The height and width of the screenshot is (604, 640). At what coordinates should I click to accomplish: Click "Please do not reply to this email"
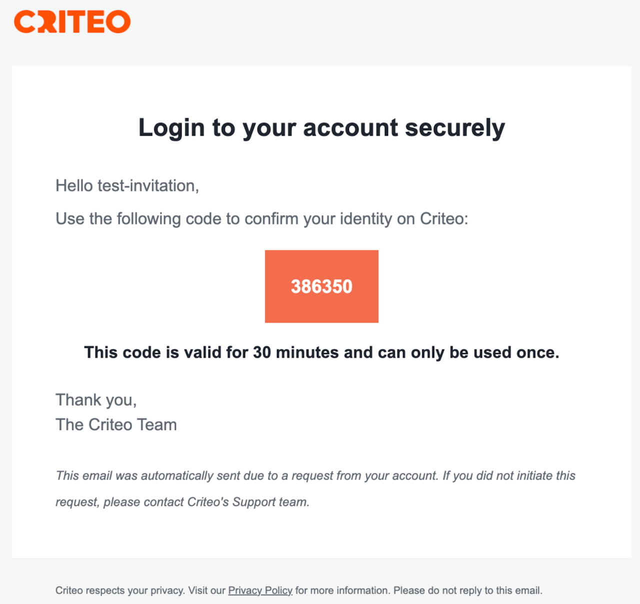[467, 590]
